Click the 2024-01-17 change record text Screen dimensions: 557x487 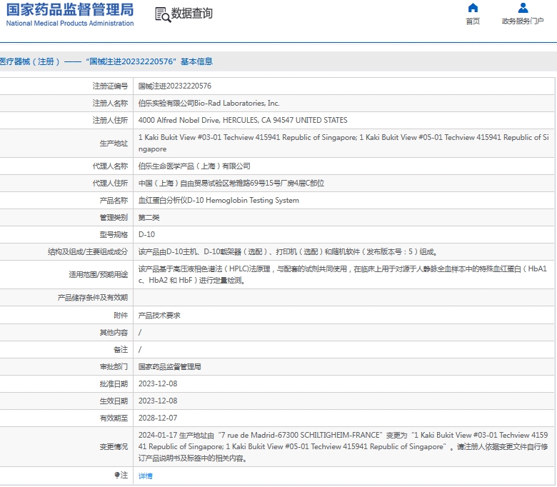pyautogui.click(x=343, y=446)
